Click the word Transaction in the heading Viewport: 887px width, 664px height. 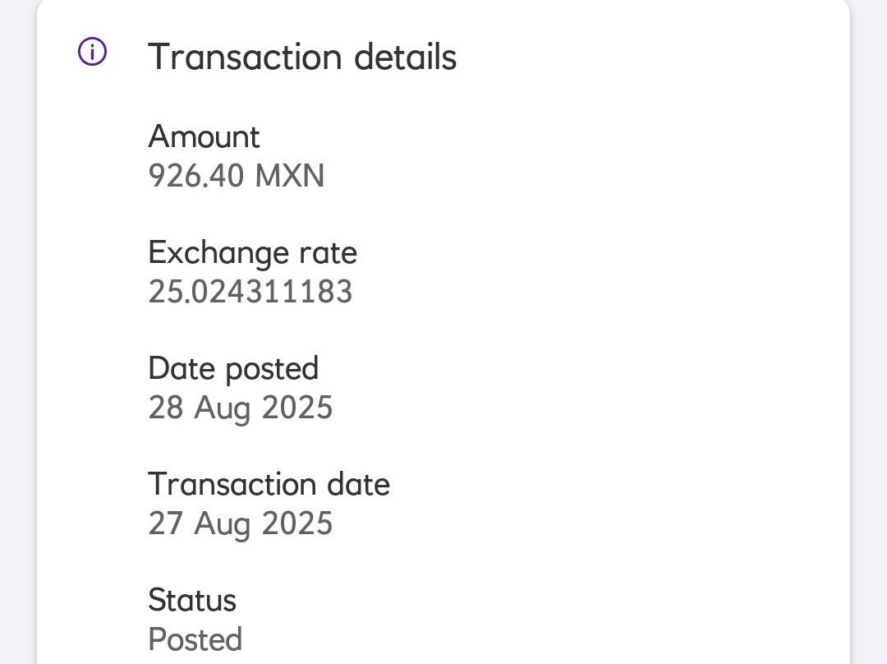245,58
